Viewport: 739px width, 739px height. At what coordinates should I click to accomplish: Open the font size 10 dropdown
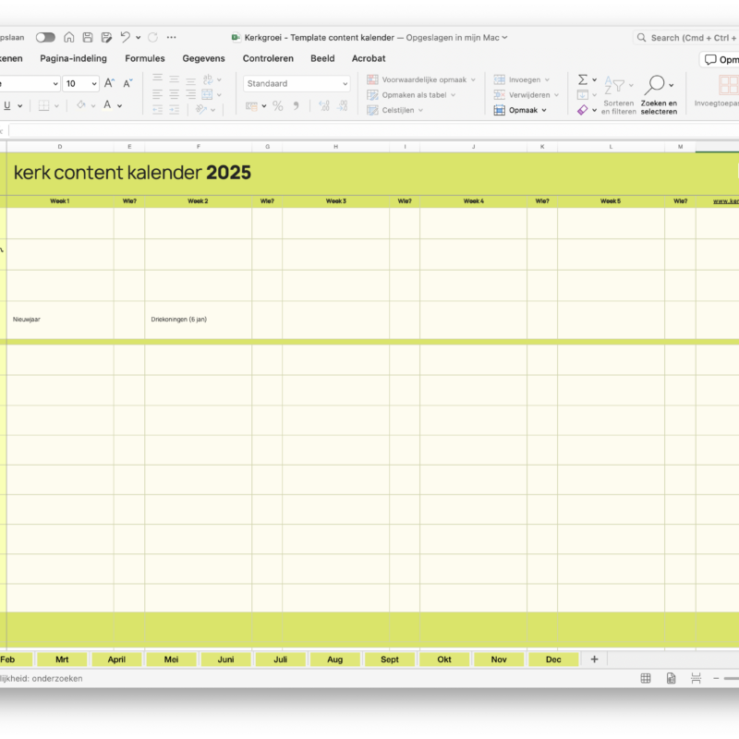click(94, 83)
